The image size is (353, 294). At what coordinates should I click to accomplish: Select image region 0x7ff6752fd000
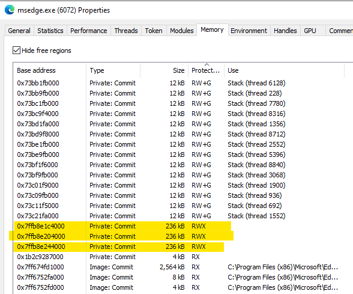pos(183,287)
